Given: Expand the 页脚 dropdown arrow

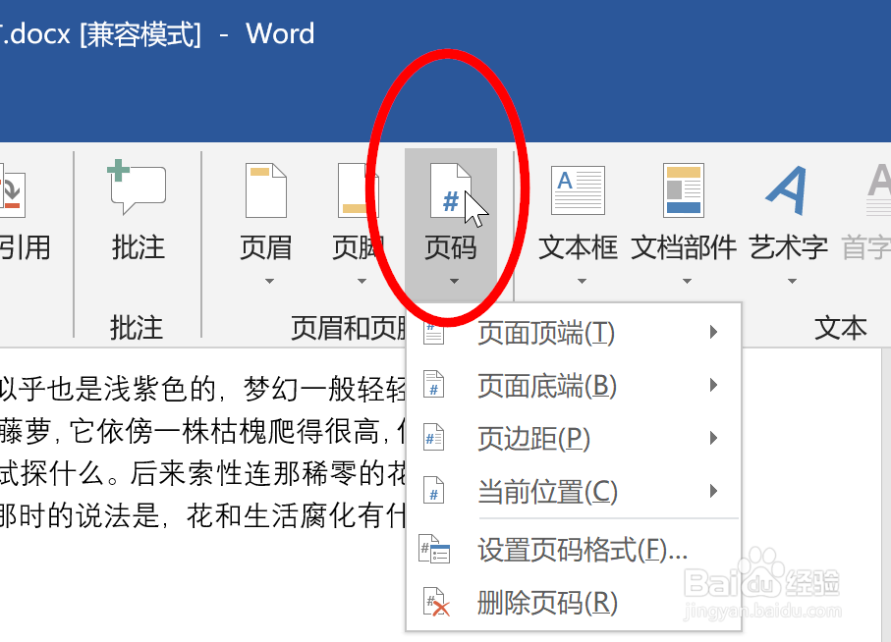Looking at the screenshot, I should tap(362, 281).
